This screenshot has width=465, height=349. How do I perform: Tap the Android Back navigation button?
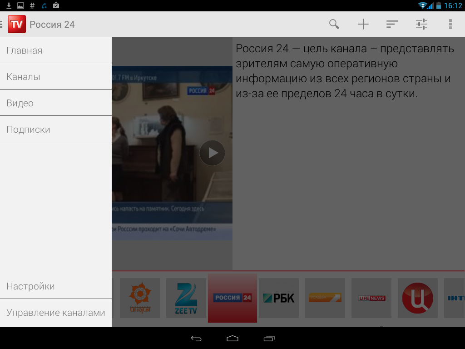196,338
